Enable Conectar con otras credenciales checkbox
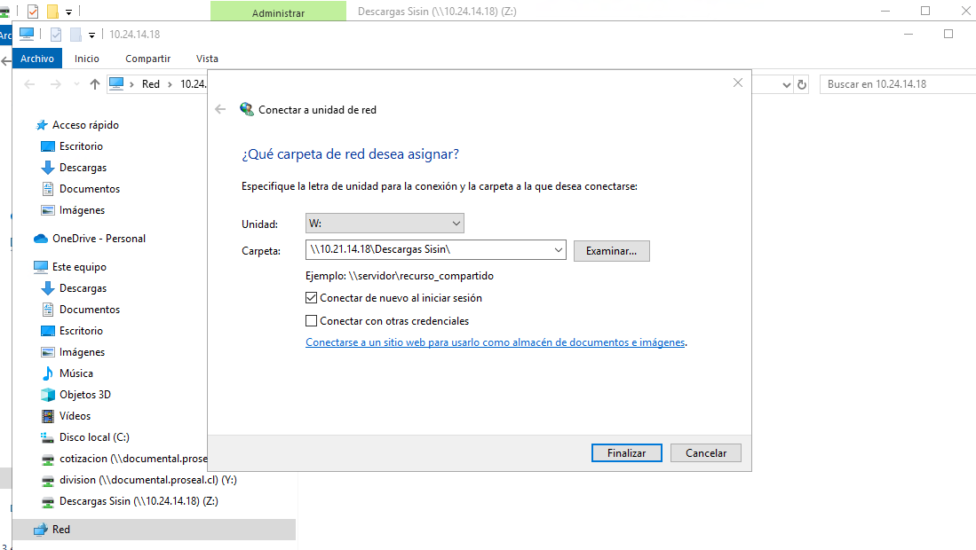 tap(312, 321)
